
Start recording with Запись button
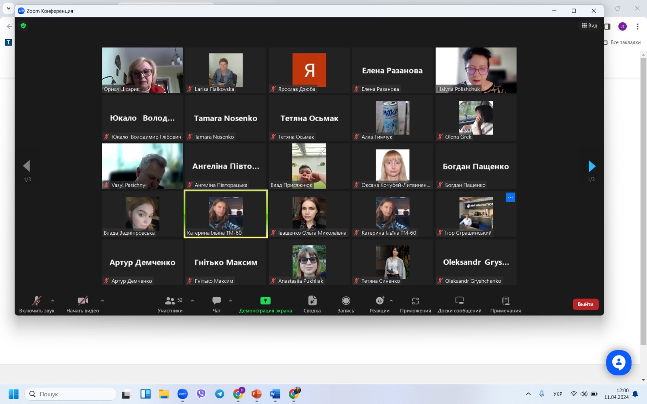[x=346, y=304]
